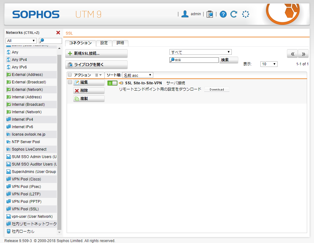The height and width of the screenshot is (243, 314).
Task: Switch to the 設定 tab
Action: (x=104, y=43)
